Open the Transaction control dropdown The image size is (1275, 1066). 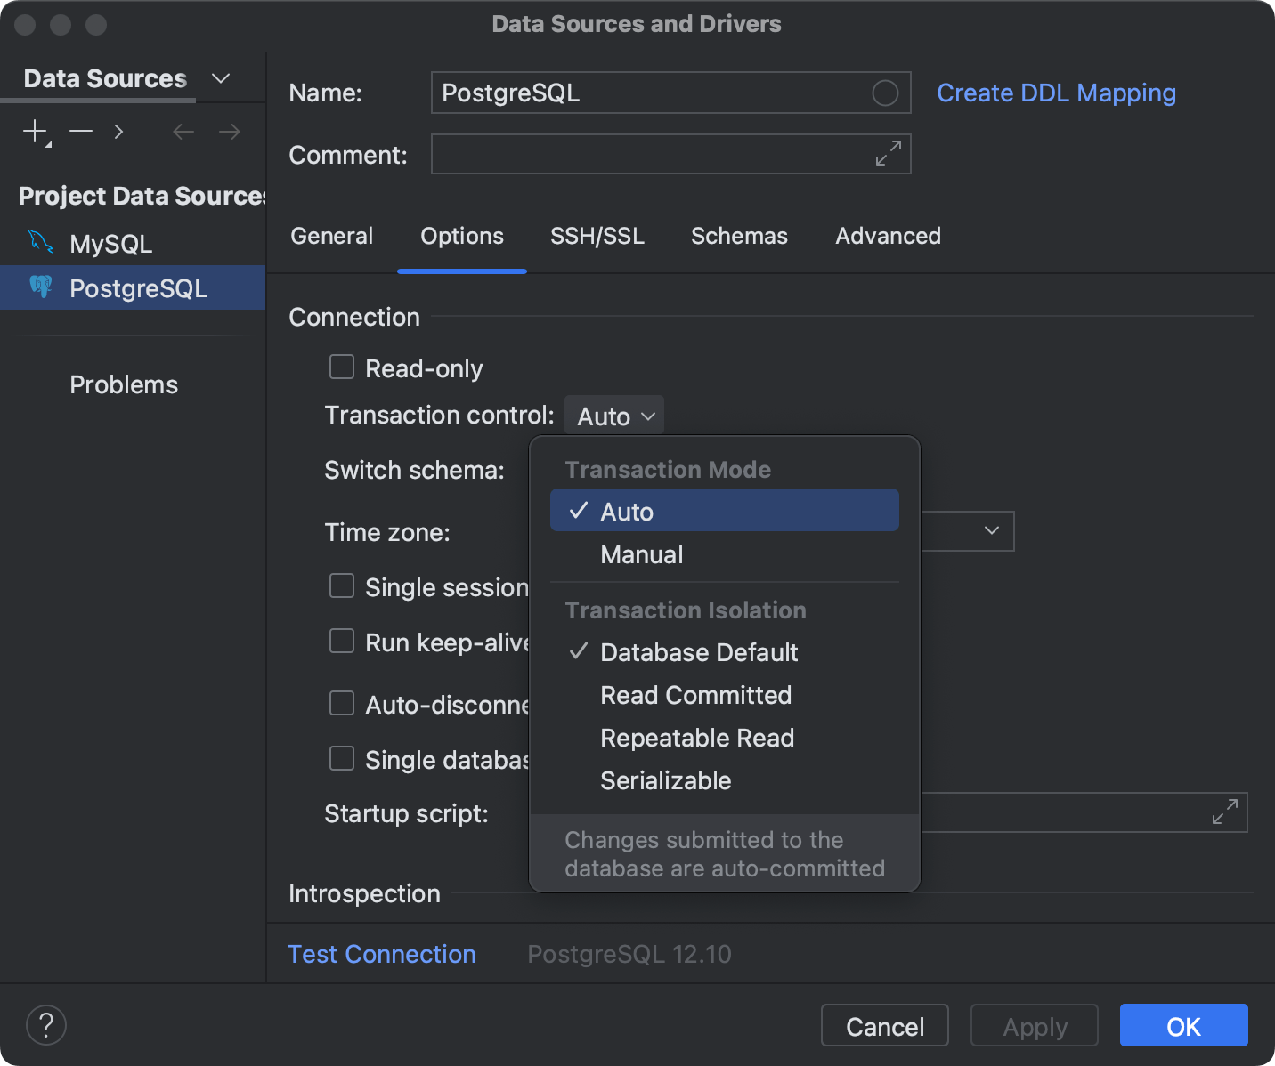(x=613, y=415)
